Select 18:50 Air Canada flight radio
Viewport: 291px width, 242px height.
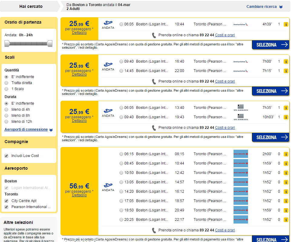[121, 210]
